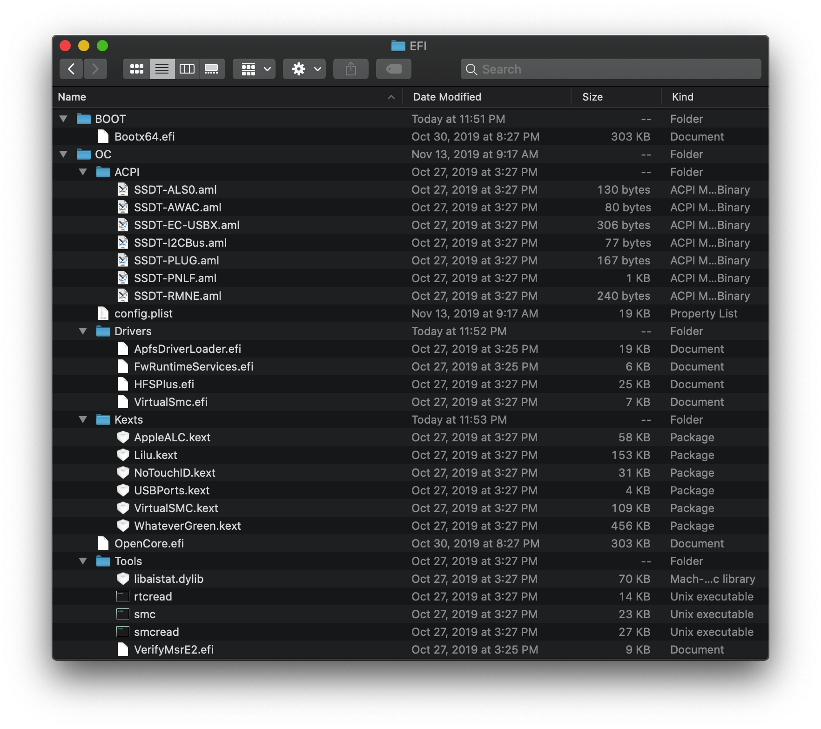Open the gear Action dropdown menu

coord(304,69)
